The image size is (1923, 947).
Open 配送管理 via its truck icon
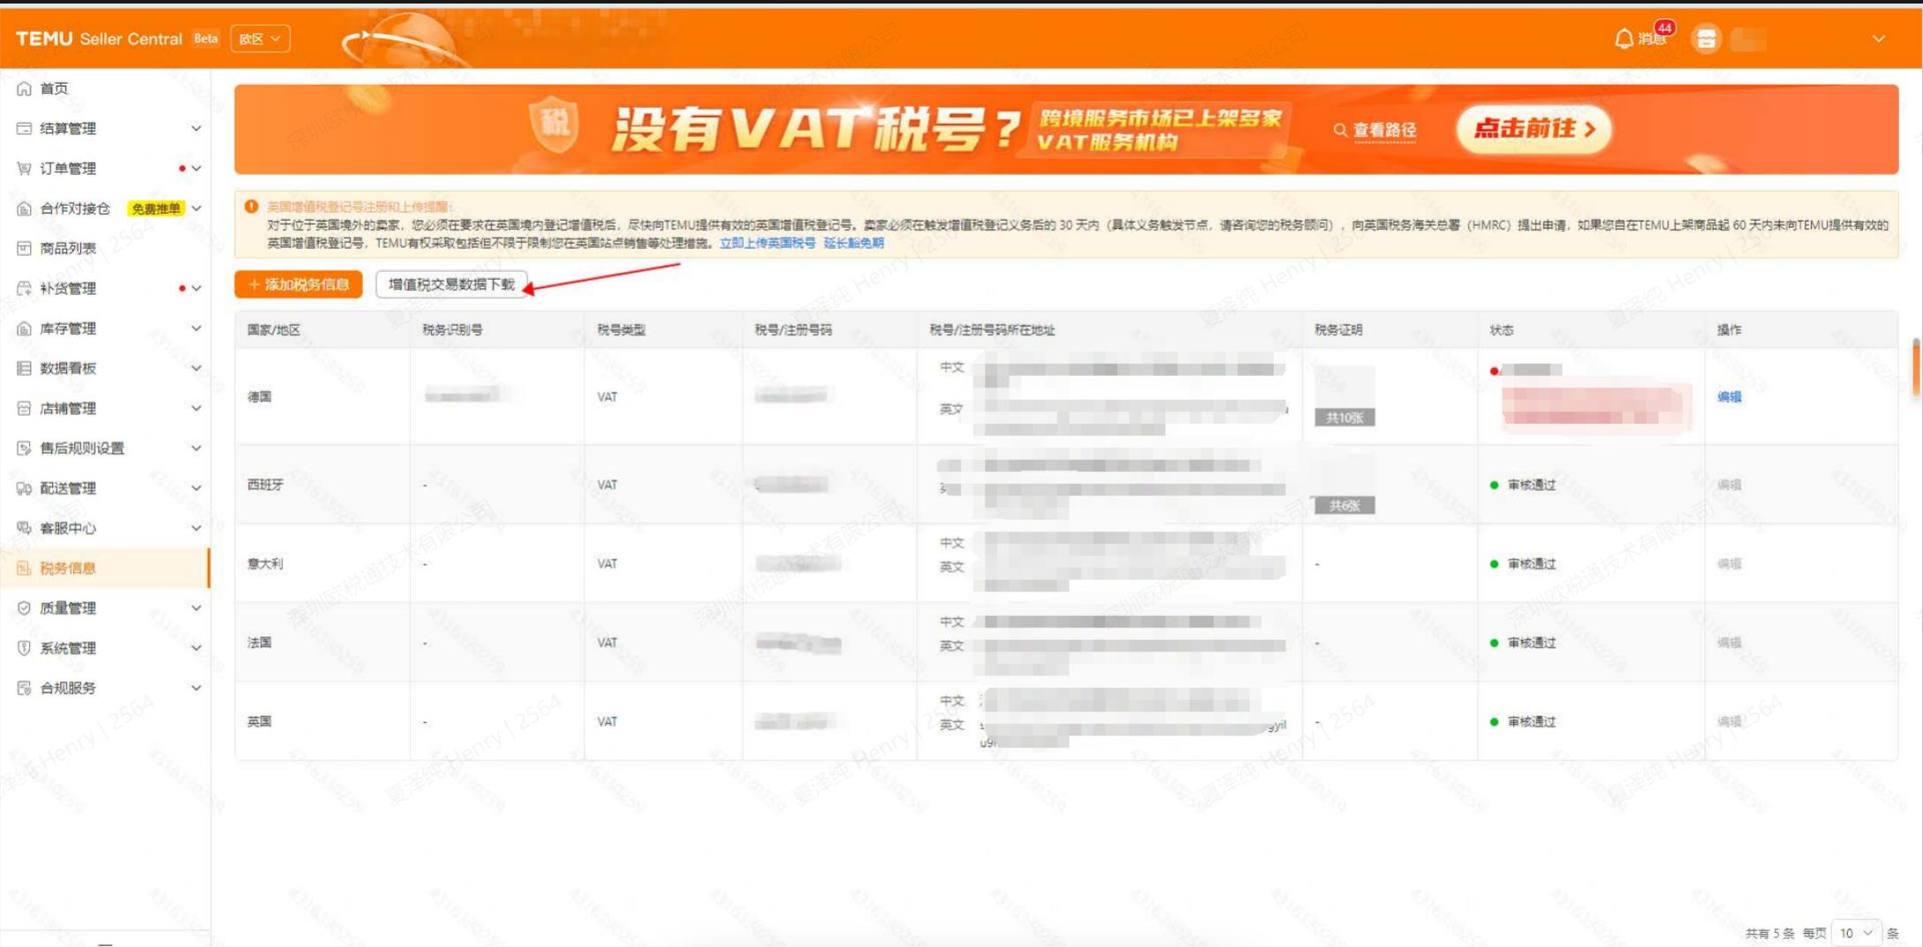point(26,487)
